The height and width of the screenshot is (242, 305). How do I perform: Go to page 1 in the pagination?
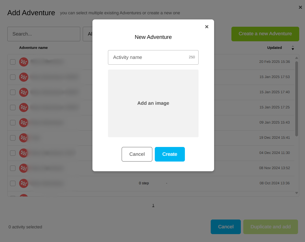click(153, 206)
